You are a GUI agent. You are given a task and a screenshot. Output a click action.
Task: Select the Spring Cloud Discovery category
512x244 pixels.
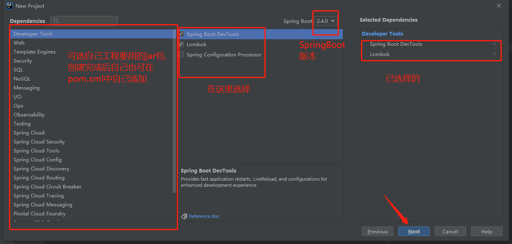click(93, 168)
